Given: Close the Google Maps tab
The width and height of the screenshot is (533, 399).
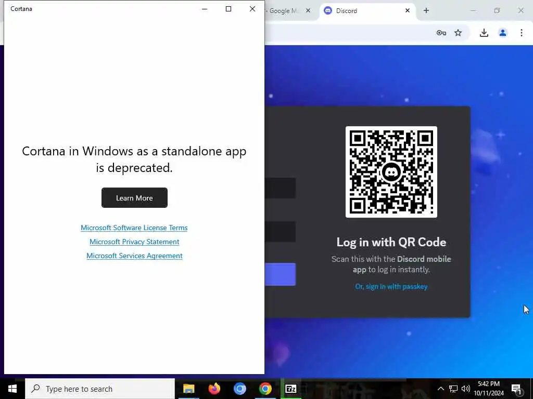Looking at the screenshot, I should pyautogui.click(x=308, y=11).
